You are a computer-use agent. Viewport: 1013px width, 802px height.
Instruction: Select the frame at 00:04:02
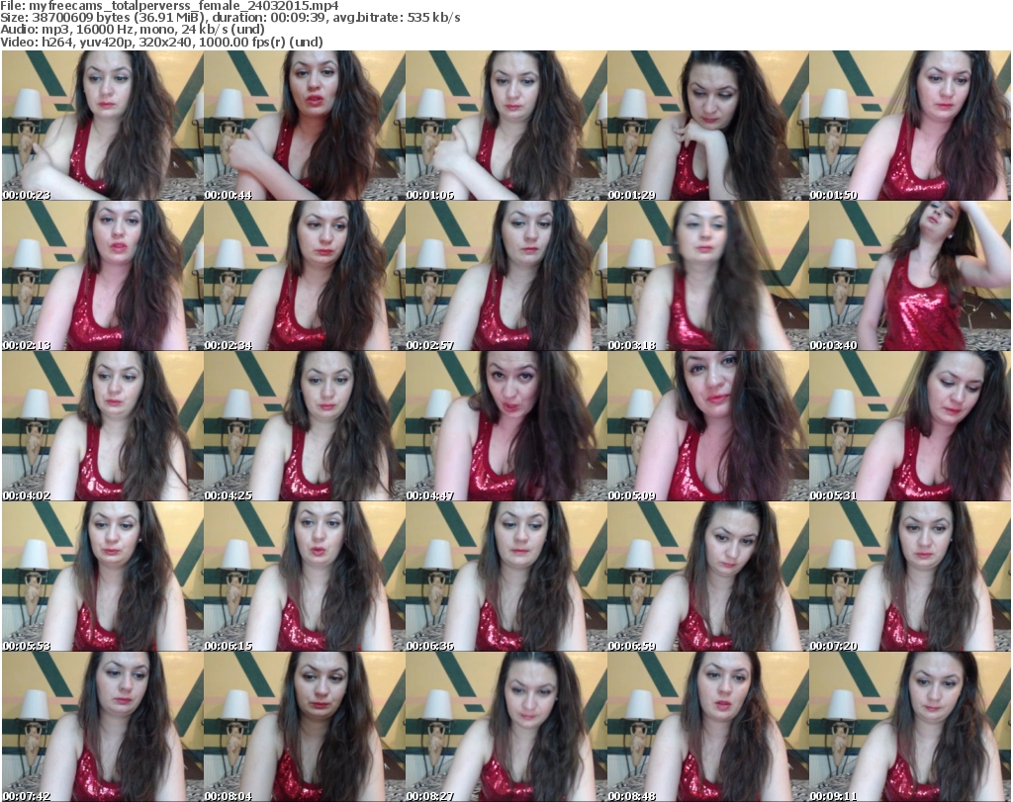102,426
